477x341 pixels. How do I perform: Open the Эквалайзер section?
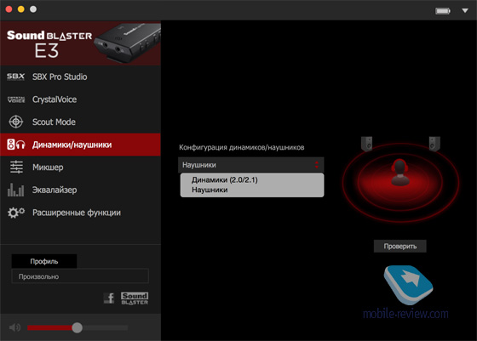[x=80, y=190]
